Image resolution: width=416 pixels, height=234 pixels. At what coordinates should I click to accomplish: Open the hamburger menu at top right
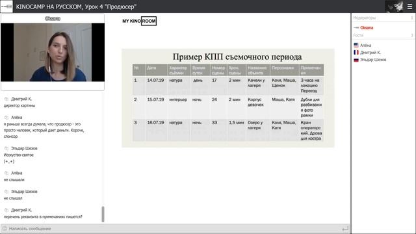(x=409, y=6)
